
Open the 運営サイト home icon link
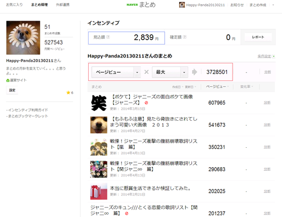pyautogui.click(x=16, y=80)
